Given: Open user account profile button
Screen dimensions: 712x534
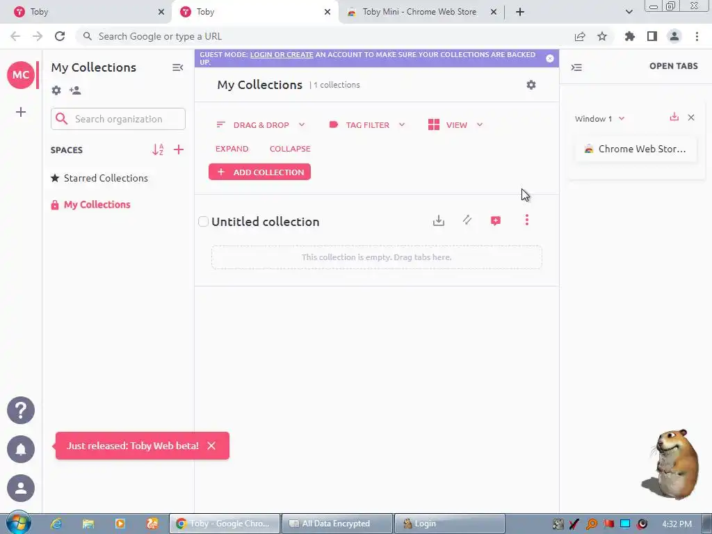Looking at the screenshot, I should click(20, 488).
